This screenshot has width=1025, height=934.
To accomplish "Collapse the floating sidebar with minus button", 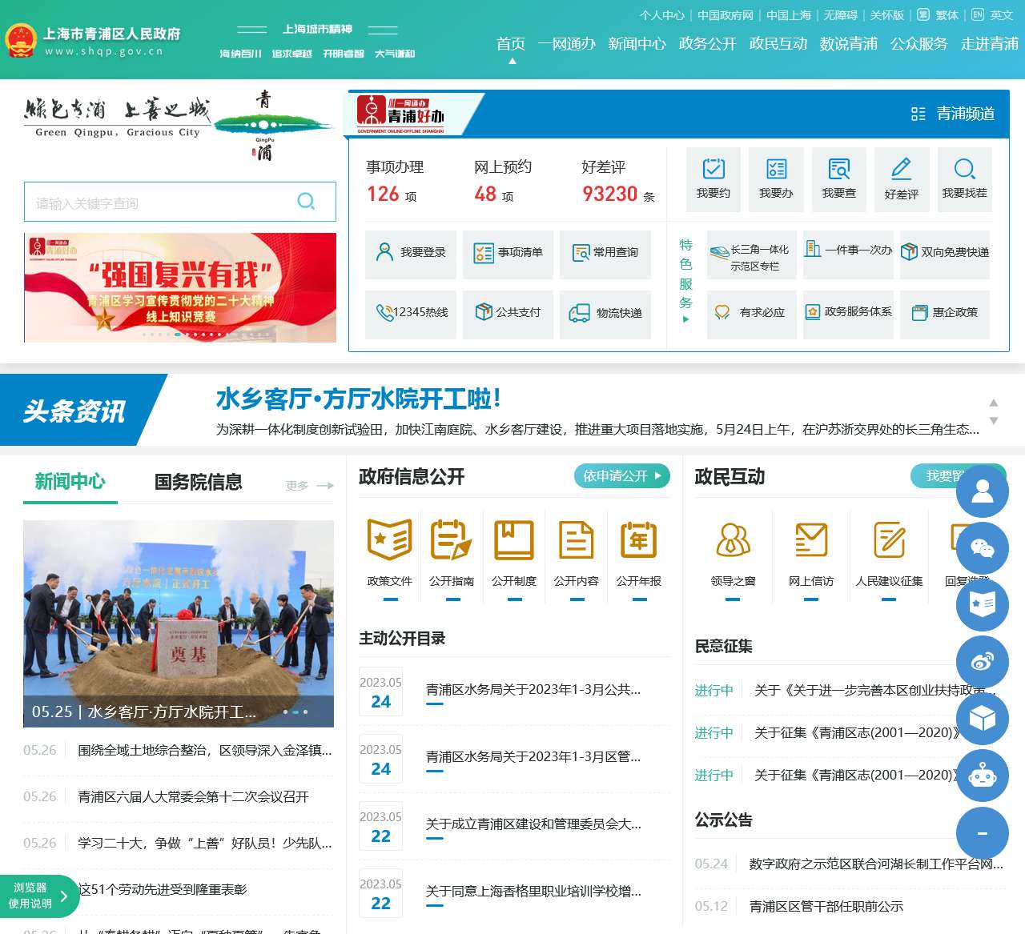I will pyautogui.click(x=982, y=833).
